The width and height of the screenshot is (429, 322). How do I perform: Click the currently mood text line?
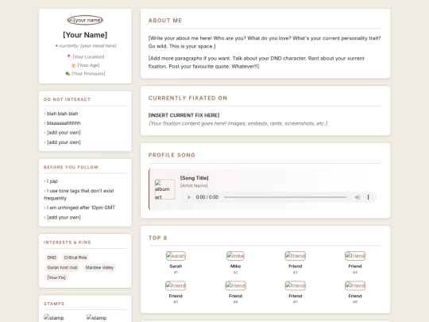pos(85,46)
